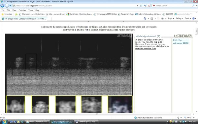Viewport: 198px width, 124px height.
Task: Switch to Untitled Paint taskbar button
Action: pyautogui.click(x=86, y=122)
